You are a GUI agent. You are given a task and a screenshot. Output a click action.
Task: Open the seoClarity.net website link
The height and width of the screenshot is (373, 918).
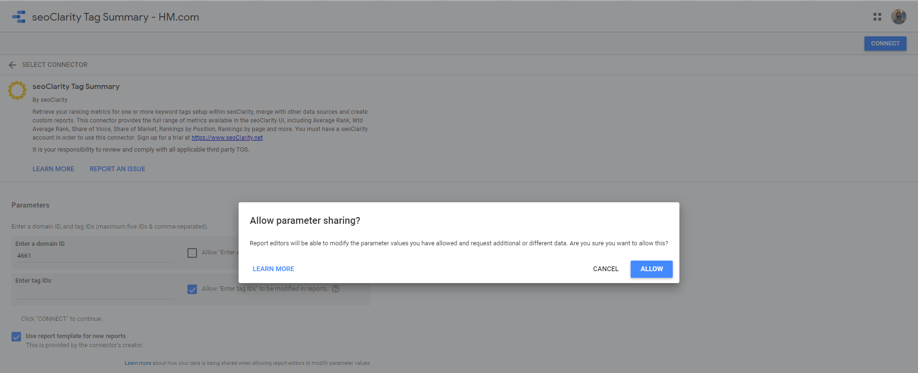(227, 138)
